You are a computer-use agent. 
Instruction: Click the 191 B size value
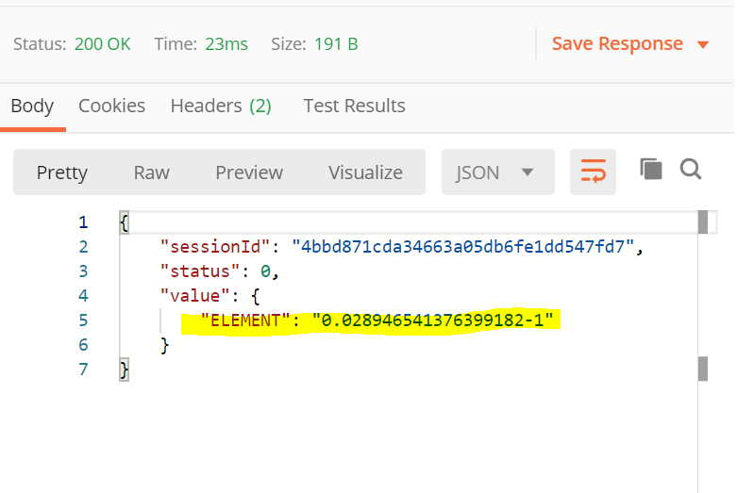click(x=336, y=44)
